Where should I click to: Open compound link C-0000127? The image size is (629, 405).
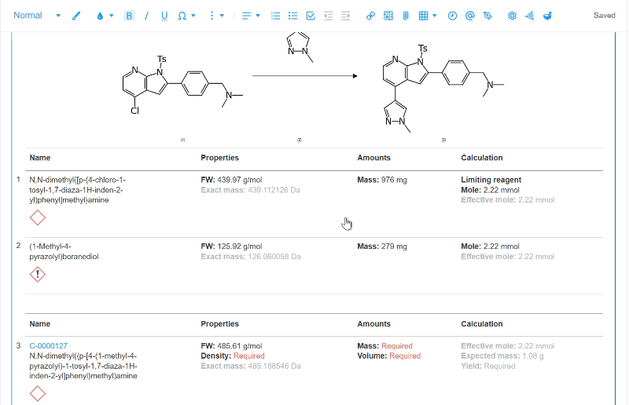49,345
